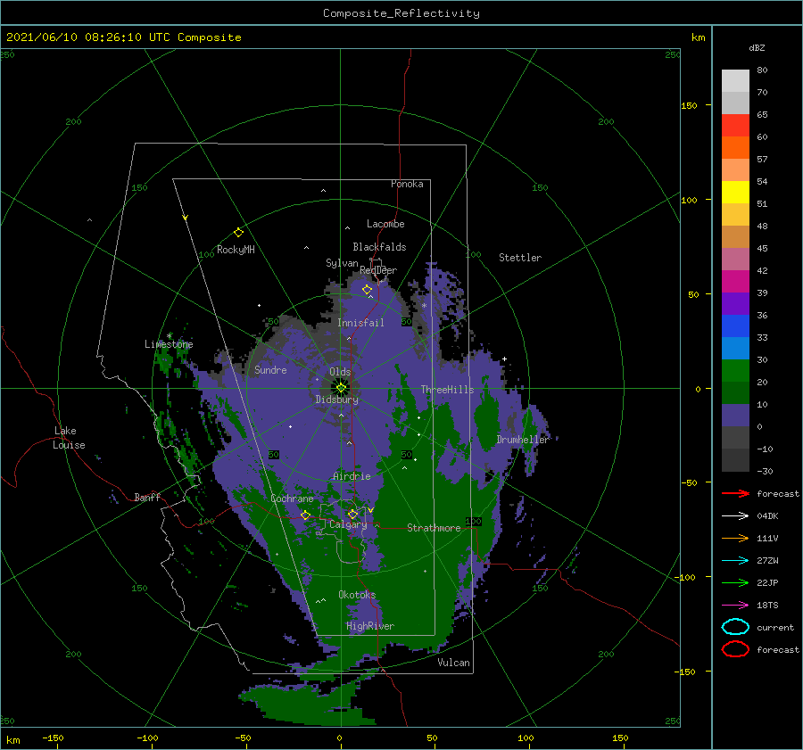
Task: Select the red swatch between 65 and 60 dBZ
Action: (735, 126)
